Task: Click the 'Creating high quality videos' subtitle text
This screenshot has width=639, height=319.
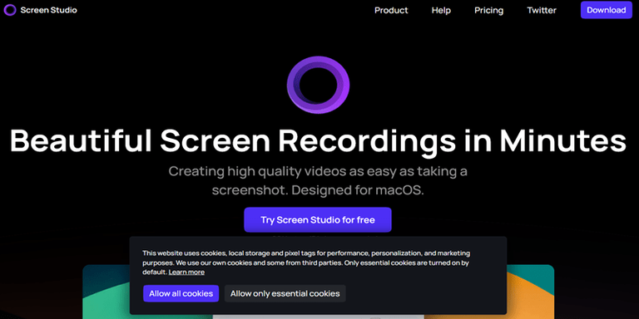Action: pos(318,180)
